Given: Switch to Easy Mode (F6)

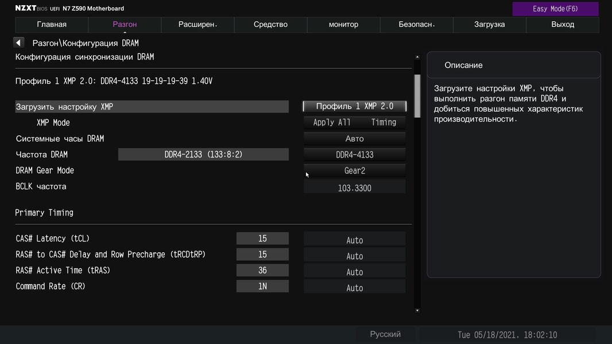Looking at the screenshot, I should [x=555, y=9].
